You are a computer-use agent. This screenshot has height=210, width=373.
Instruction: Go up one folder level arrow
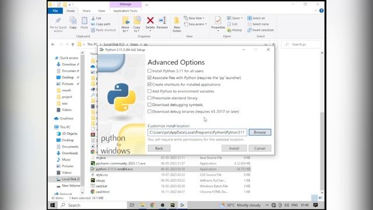coord(73,44)
